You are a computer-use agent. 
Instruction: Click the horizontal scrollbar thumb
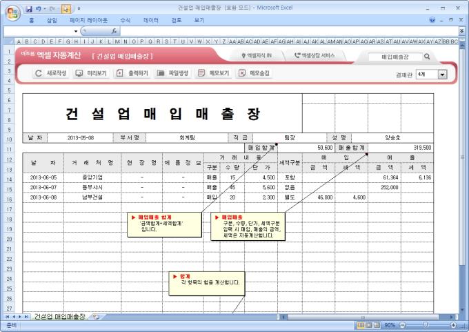click(x=363, y=317)
